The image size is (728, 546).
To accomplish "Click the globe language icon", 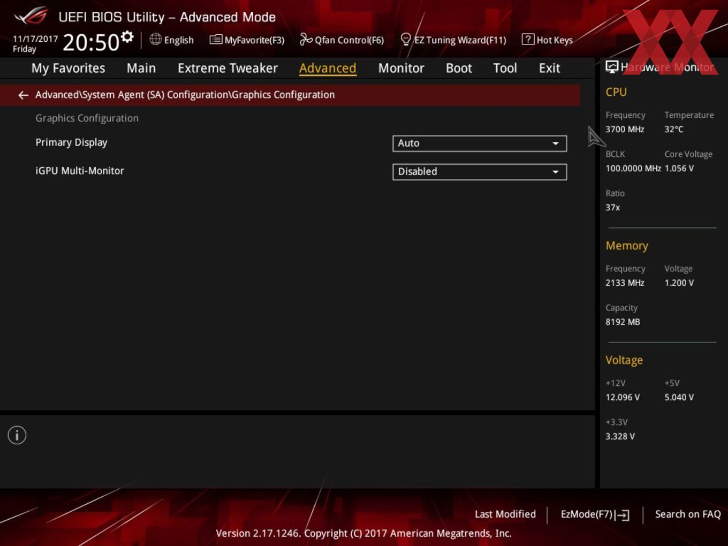I will [x=156, y=39].
